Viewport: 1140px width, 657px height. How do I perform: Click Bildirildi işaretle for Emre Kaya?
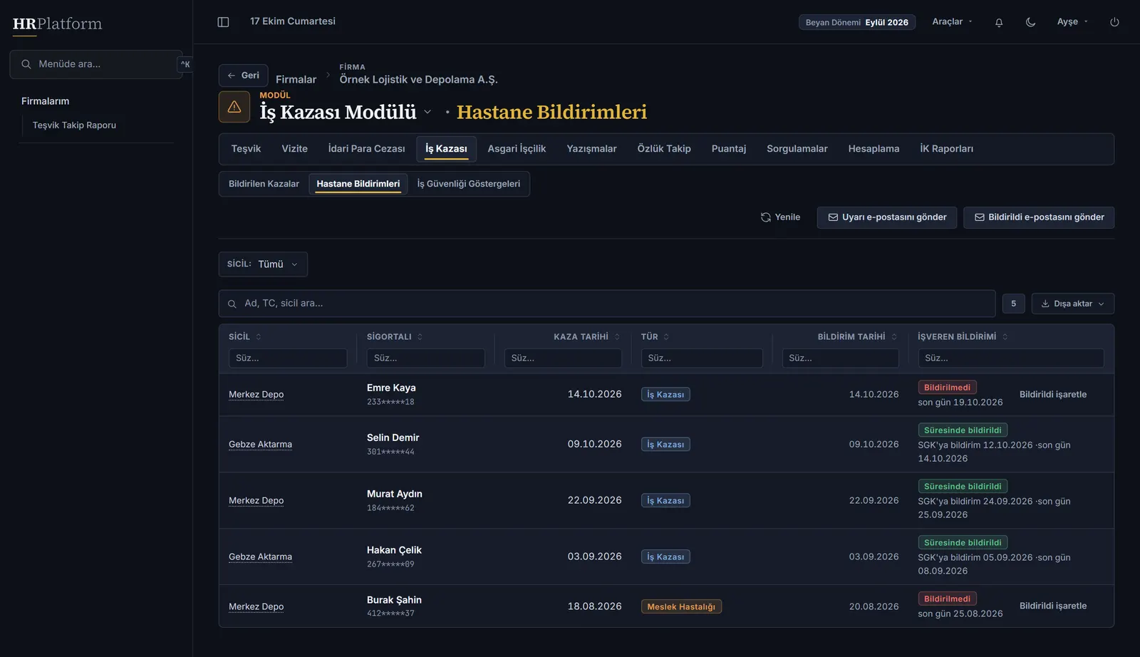click(x=1053, y=395)
